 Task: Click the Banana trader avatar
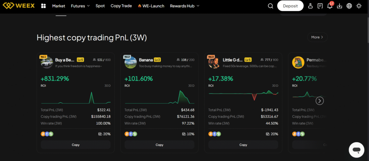pyautogui.click(x=130, y=63)
